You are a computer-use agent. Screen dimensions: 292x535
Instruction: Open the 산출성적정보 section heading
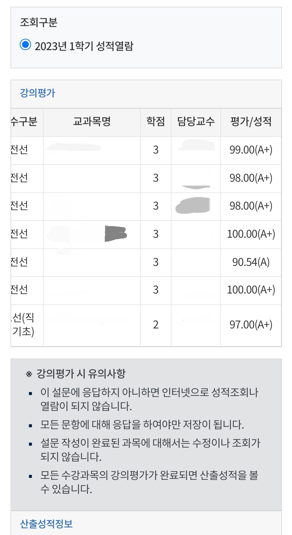click(47, 523)
